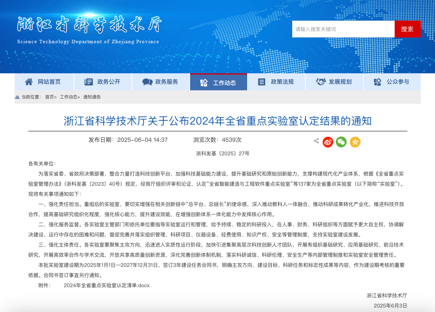435x312 pixels.
Task: Click the Weibo share icon
Action: pos(328,142)
